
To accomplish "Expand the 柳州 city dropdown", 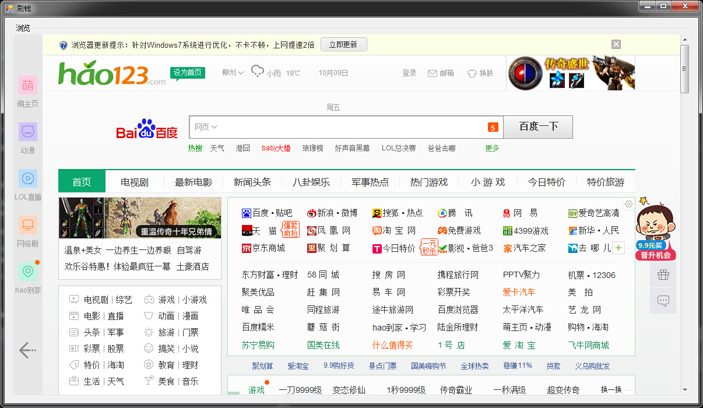I will click(x=233, y=73).
